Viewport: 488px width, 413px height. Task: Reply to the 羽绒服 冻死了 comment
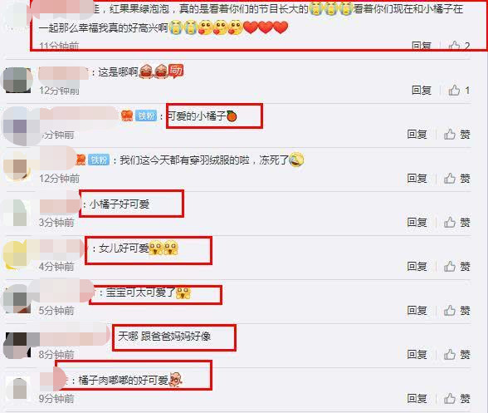click(417, 179)
